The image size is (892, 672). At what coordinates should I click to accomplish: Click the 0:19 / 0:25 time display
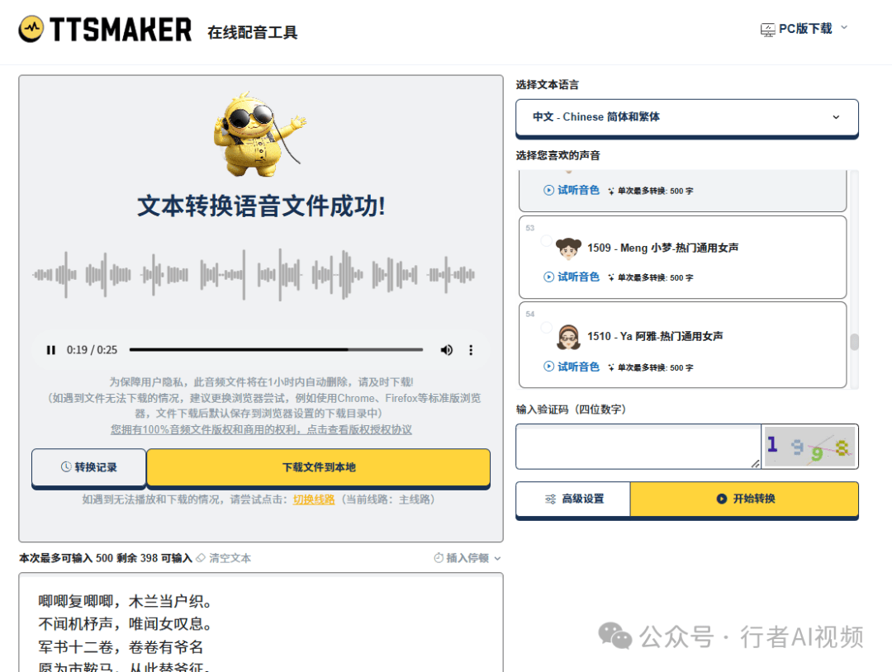93,350
